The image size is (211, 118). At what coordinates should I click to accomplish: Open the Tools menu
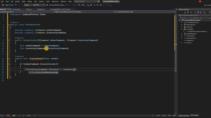point(48,1)
